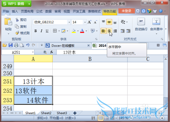This screenshot has height=122, width=170.
Task: Switch to the 公式 (Formulas) tab
Action: click(39, 11)
